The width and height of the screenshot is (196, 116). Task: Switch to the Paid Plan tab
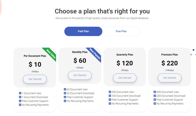click(83, 31)
